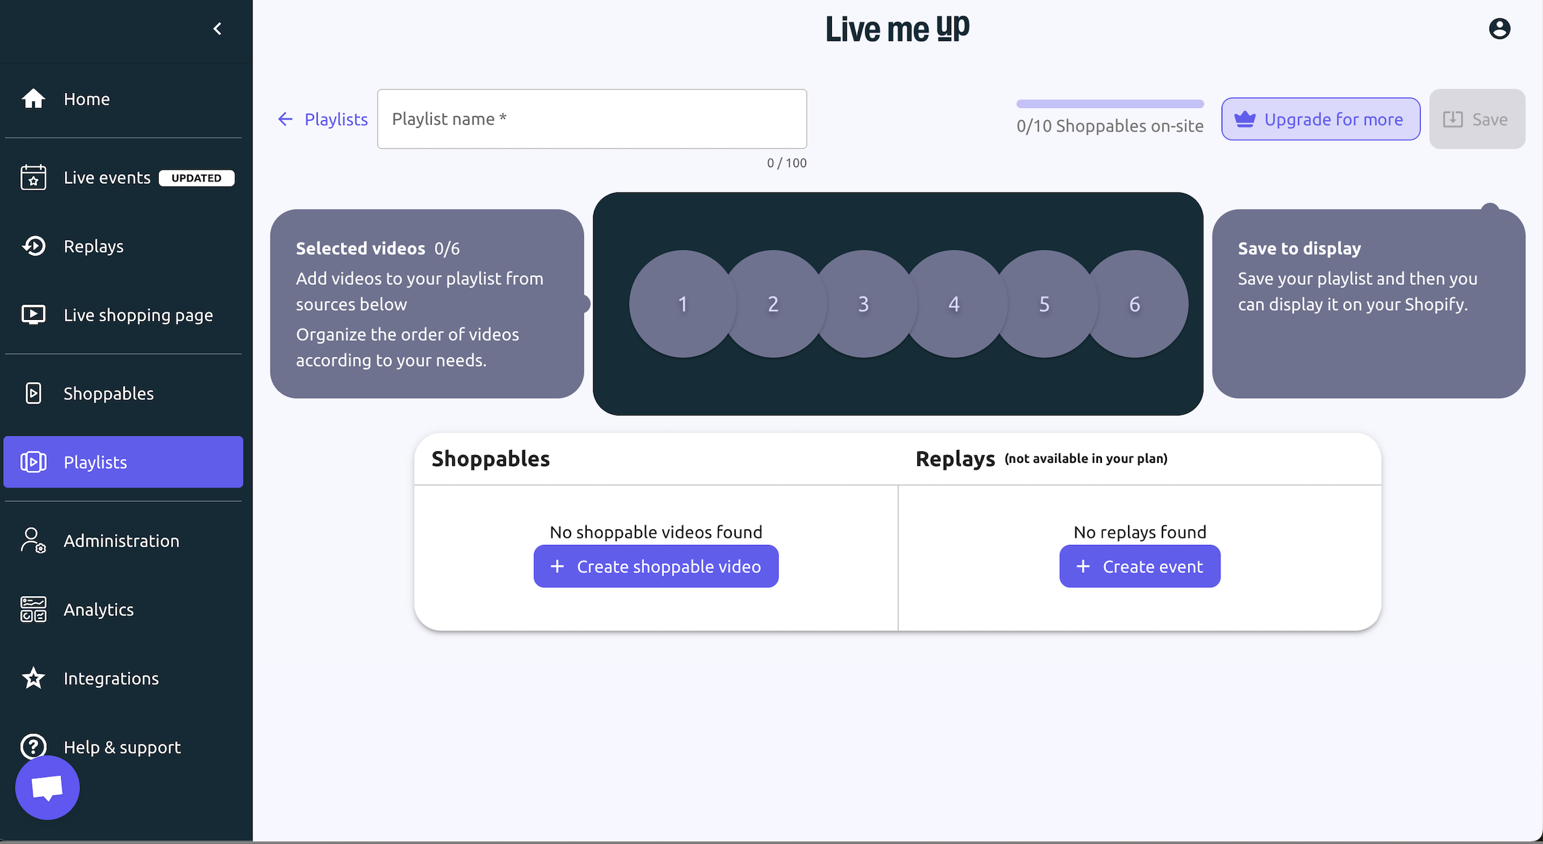
Task: Open the Analytics dashboard icon
Action: pos(33,609)
